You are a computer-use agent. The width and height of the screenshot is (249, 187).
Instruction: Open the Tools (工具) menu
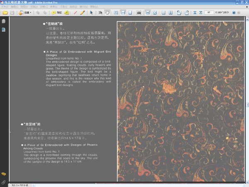click(63, 7)
